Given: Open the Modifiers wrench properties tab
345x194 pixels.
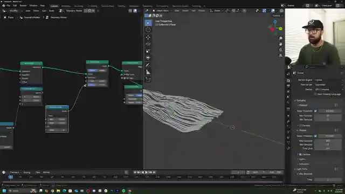Looking at the screenshot, I should 288,121.
